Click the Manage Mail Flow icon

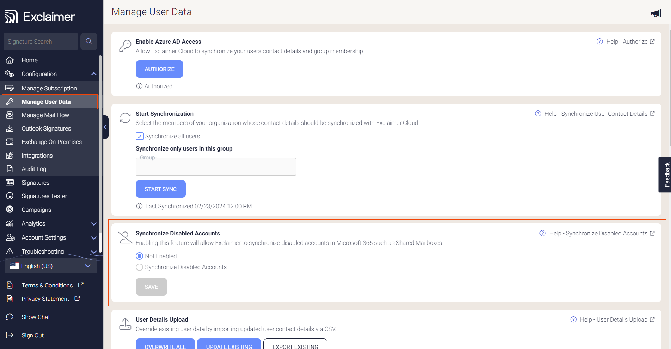pyautogui.click(x=10, y=115)
